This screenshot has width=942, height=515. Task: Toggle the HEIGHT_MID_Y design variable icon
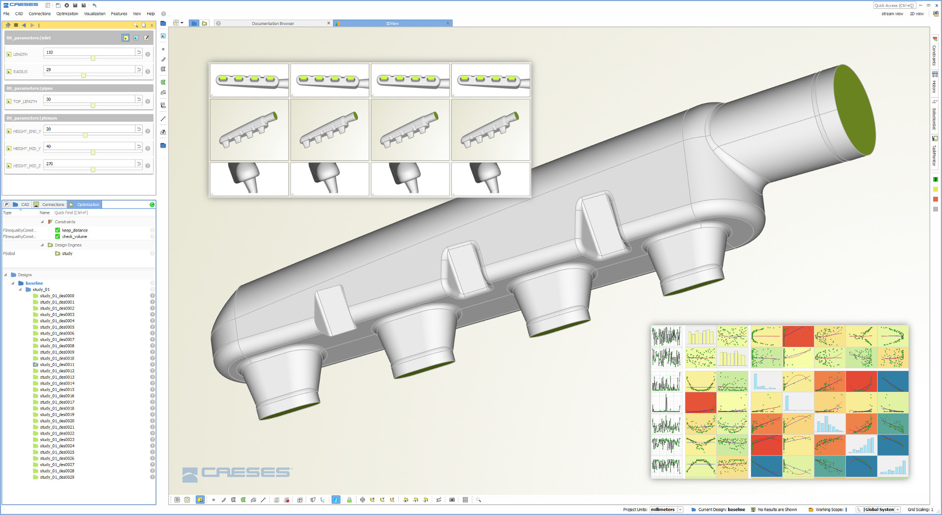9,149
